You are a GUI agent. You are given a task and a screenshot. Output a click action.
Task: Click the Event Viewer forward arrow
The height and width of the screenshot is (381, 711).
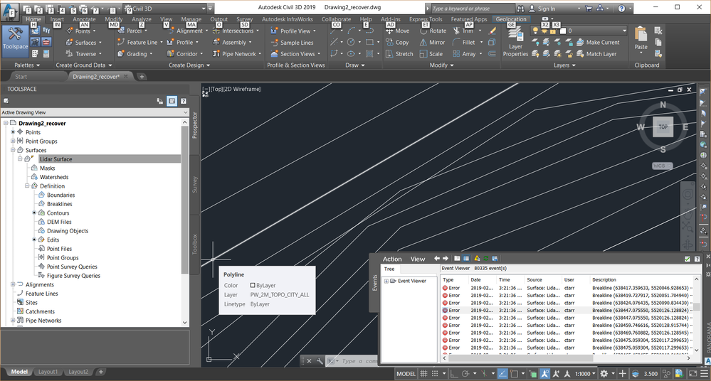446,258
